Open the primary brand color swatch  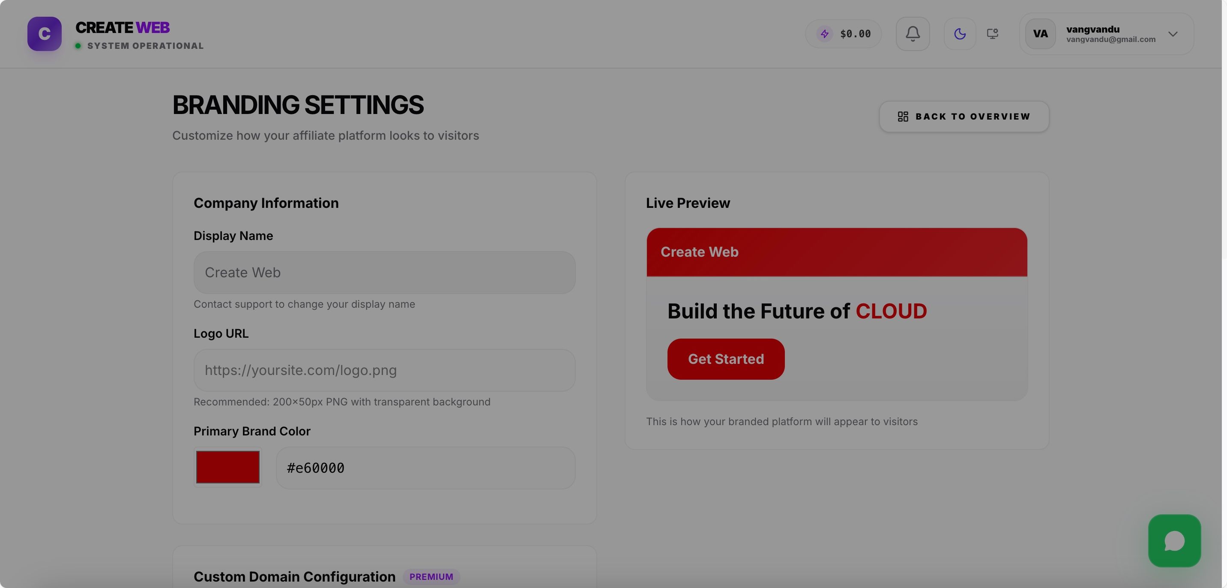227,468
